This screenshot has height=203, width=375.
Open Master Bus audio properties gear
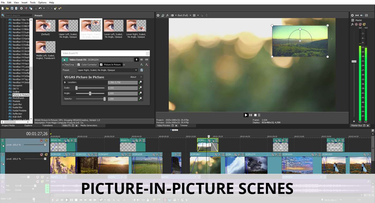coord(352,15)
